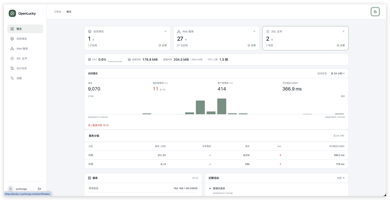Click the shield icon on SSL 证书 card
Image resolution: width=390 pixels, height=200 pixels.
tap(268, 31)
